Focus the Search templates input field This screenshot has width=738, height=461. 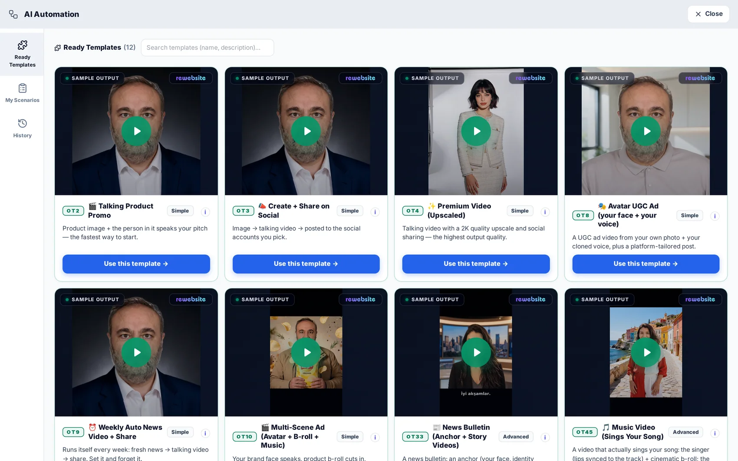tap(208, 48)
